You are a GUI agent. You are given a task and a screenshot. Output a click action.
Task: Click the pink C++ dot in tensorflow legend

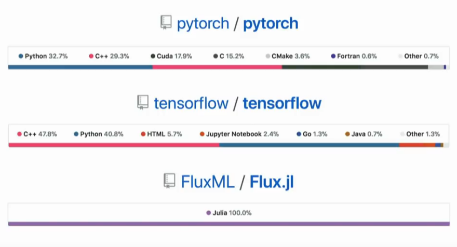(19, 134)
